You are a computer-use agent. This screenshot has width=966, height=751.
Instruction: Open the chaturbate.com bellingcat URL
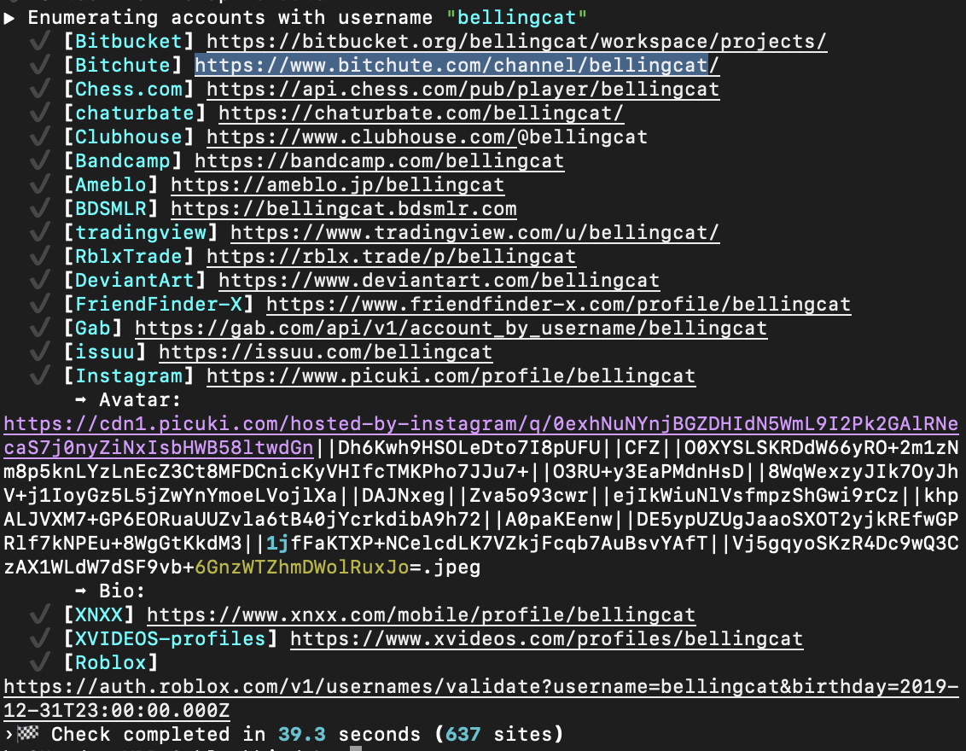point(421,114)
